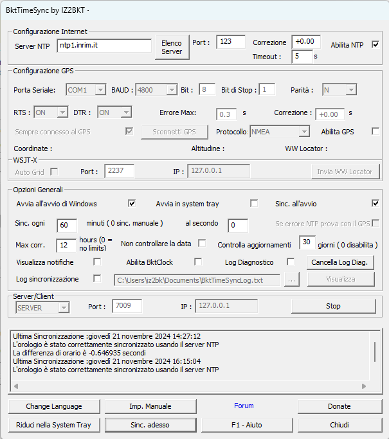389x439 pixels.
Task: Turn on Log Diagnostico checkbox
Action: point(291,262)
